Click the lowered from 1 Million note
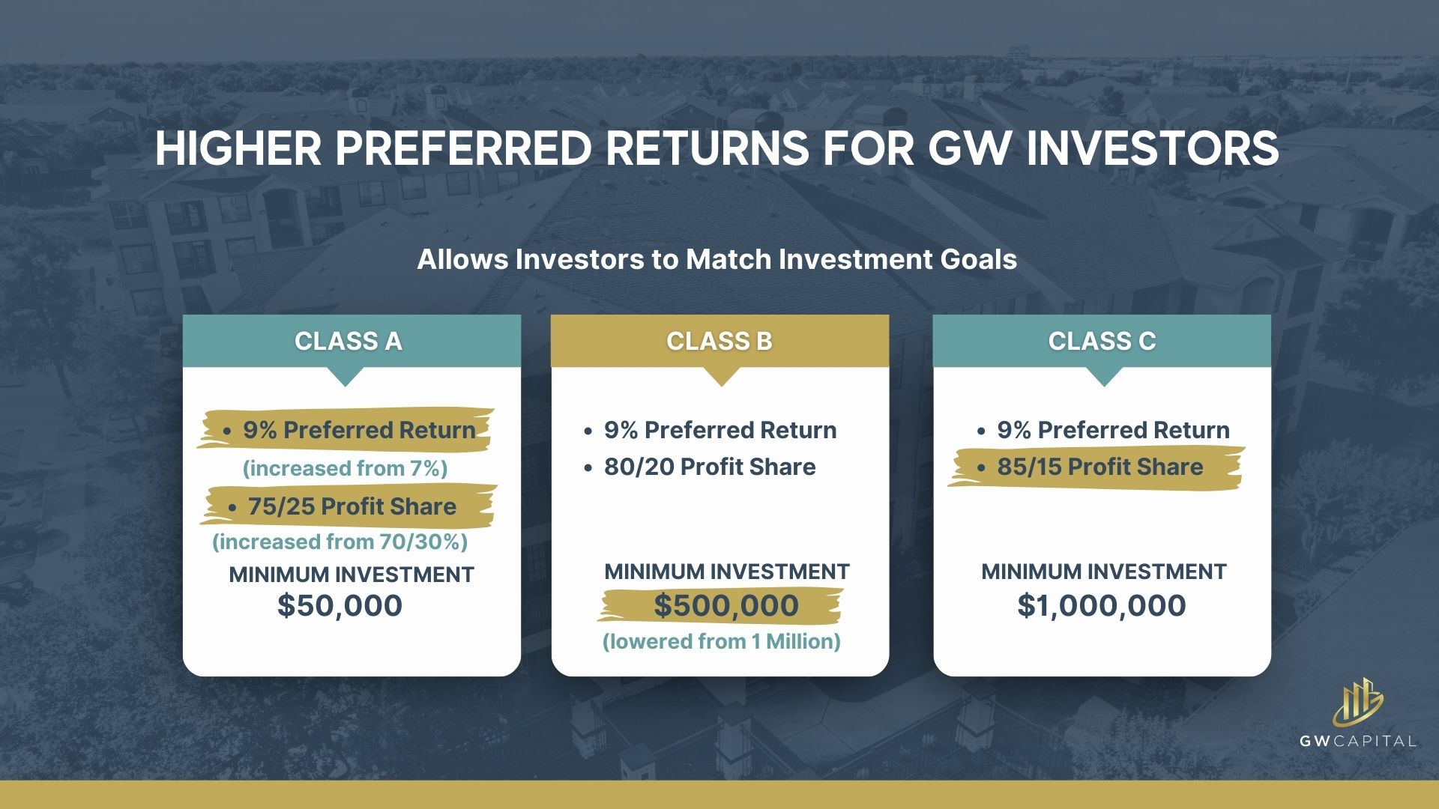Image resolution: width=1439 pixels, height=809 pixels. 721,641
